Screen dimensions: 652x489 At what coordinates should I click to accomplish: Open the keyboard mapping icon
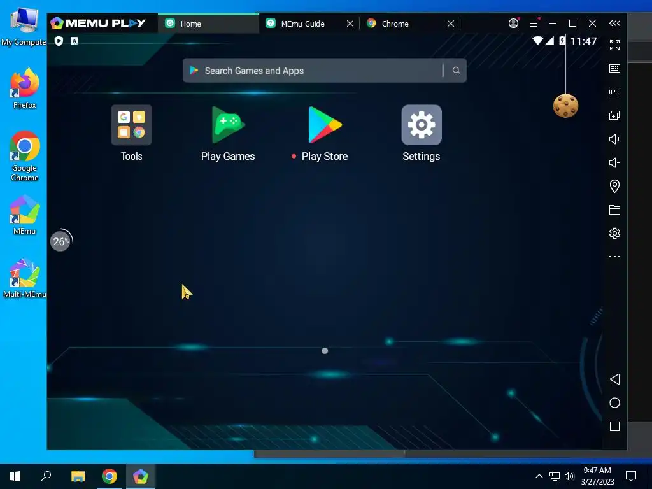(614, 68)
